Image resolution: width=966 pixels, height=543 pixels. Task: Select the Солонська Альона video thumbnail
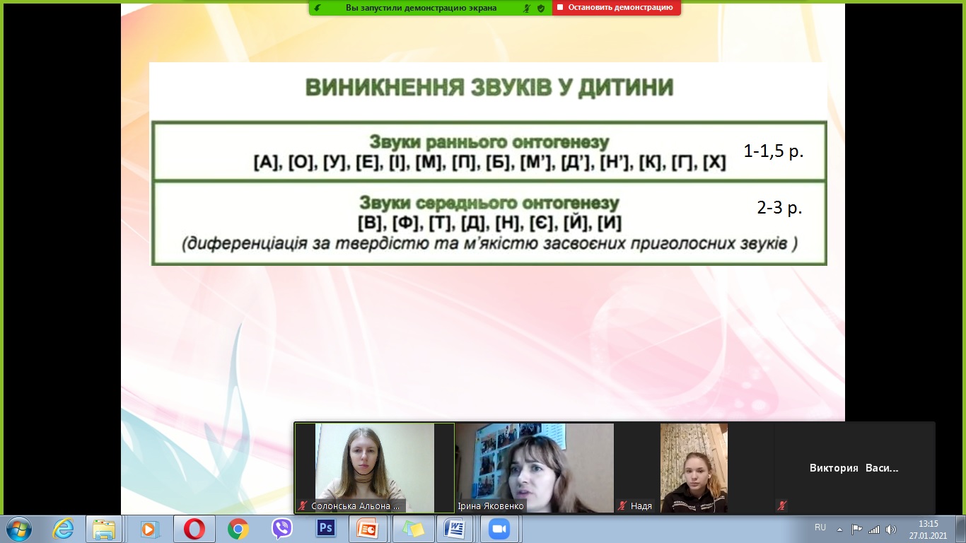(374, 467)
